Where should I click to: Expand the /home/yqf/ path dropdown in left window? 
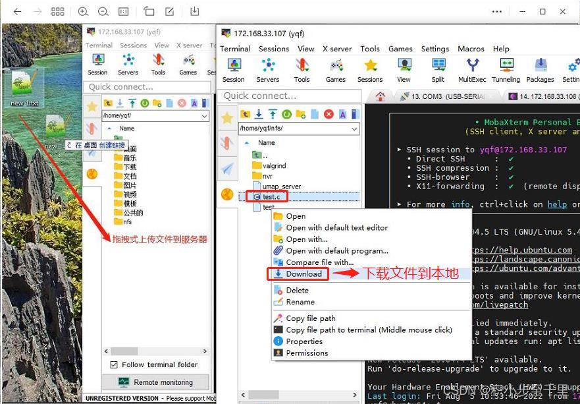(x=204, y=116)
